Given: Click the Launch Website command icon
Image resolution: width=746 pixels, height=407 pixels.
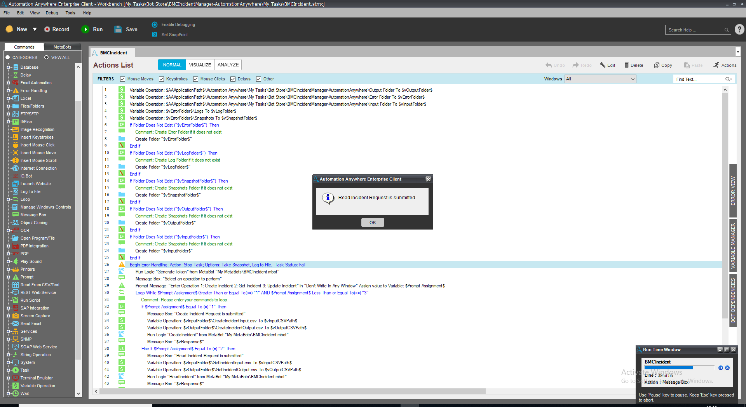Looking at the screenshot, I should pos(16,184).
